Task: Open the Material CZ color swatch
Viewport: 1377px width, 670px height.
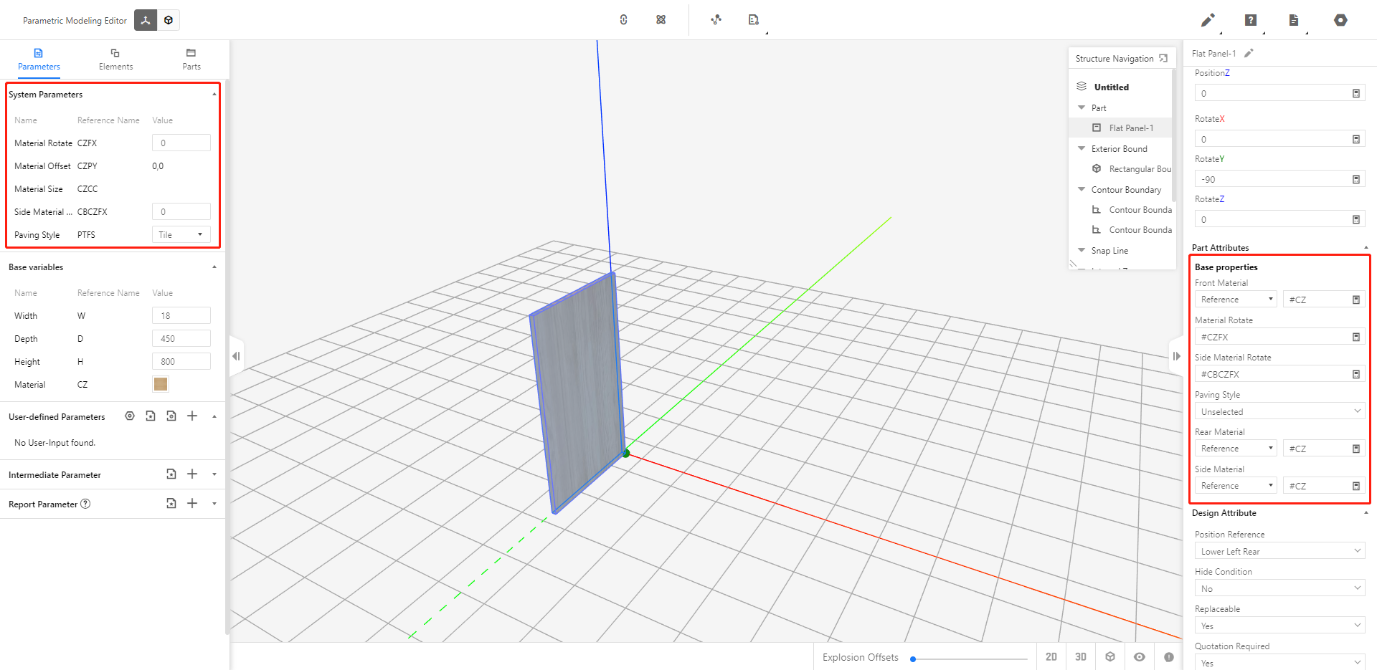Action: tap(161, 384)
